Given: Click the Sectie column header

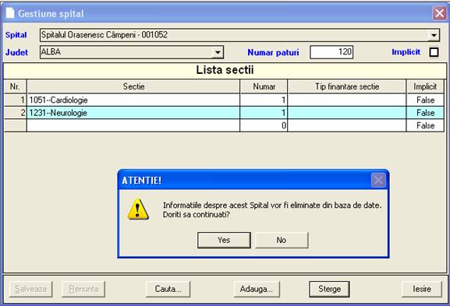Looking at the screenshot, I should pos(133,86).
